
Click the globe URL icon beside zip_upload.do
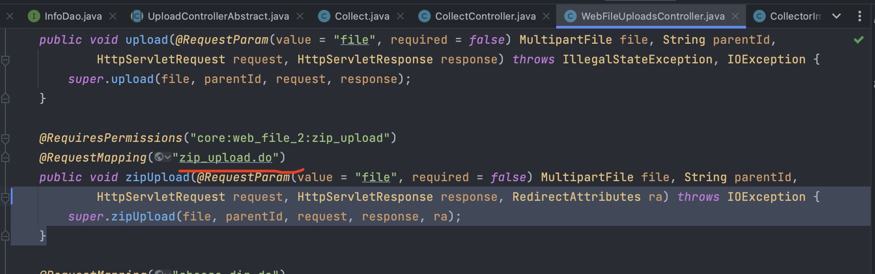click(x=159, y=157)
